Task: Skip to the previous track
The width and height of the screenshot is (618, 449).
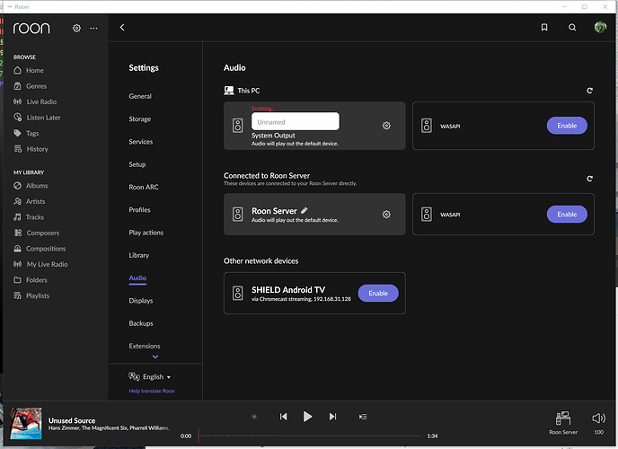Action: click(283, 417)
